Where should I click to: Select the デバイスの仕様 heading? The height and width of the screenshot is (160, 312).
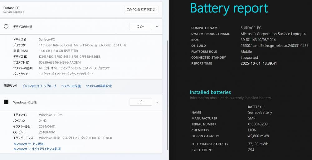point(23,27)
